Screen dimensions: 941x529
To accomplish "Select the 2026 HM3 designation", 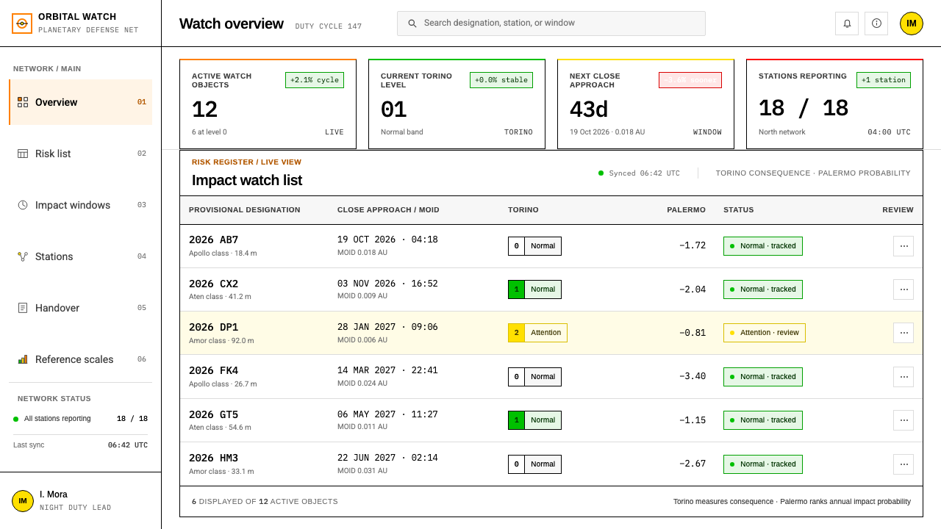I will point(214,458).
